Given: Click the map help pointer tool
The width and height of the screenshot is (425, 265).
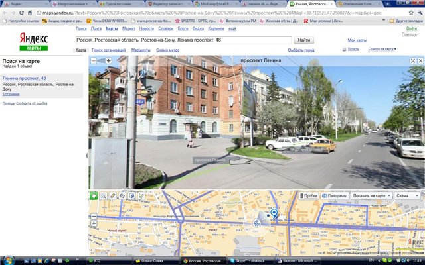Looking at the screenshot, I should click(141, 196).
